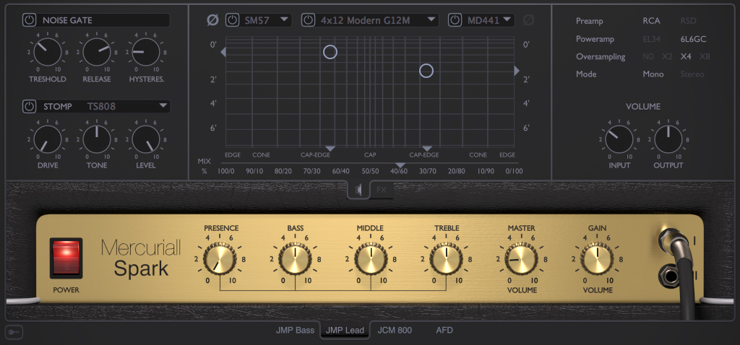740x345 pixels.
Task: Click the stomp Level knob
Action: pyautogui.click(x=146, y=139)
